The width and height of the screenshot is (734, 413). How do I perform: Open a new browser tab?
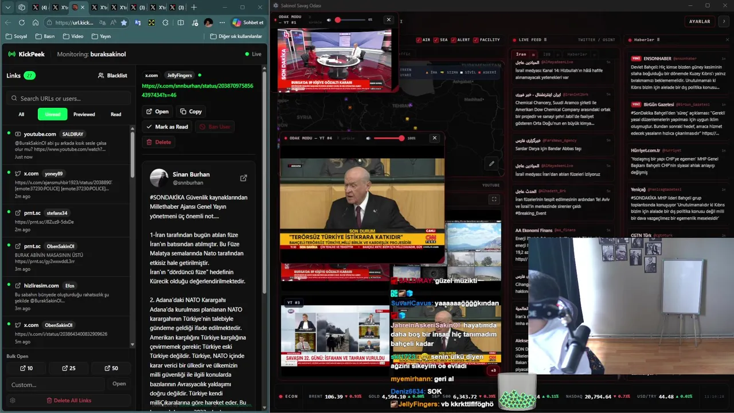[194, 7]
